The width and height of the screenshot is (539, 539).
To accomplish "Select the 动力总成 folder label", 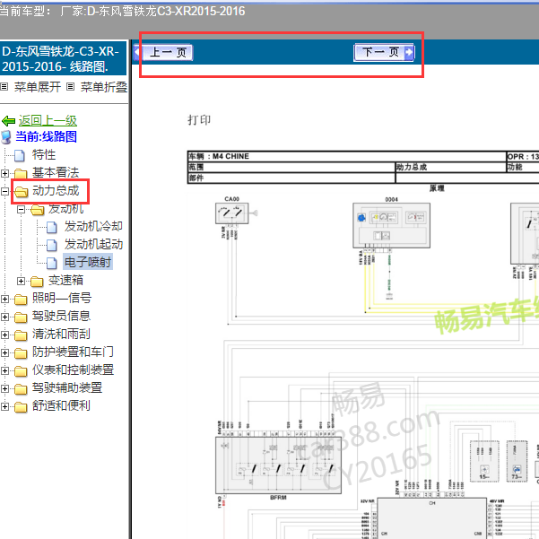I will point(56,190).
